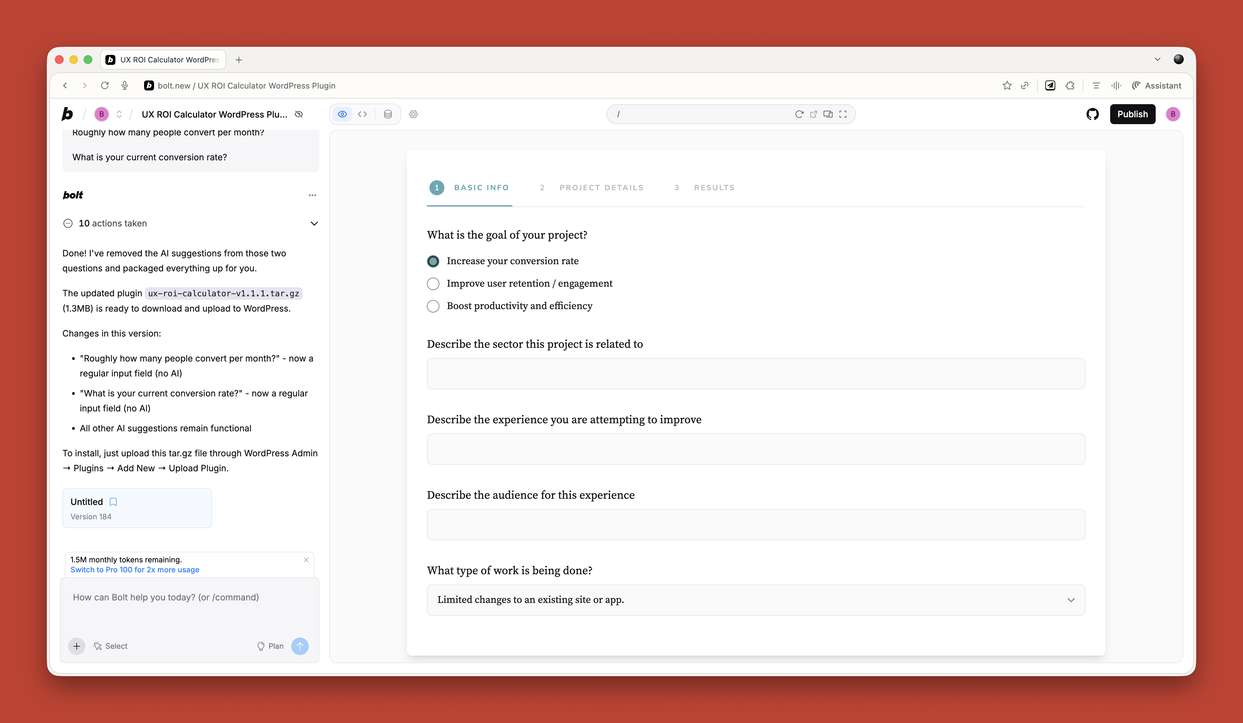Image resolution: width=1243 pixels, height=723 pixels.
Task: Click the Publish button
Action: tap(1132, 114)
